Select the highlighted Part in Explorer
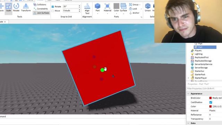 (205, 47)
